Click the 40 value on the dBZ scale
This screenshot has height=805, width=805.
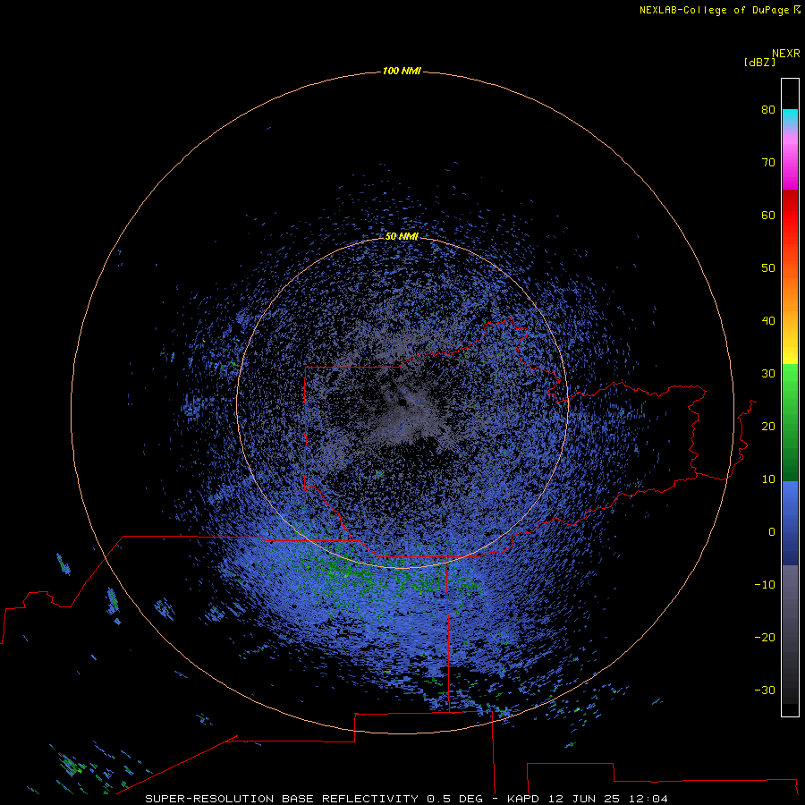[x=768, y=321]
